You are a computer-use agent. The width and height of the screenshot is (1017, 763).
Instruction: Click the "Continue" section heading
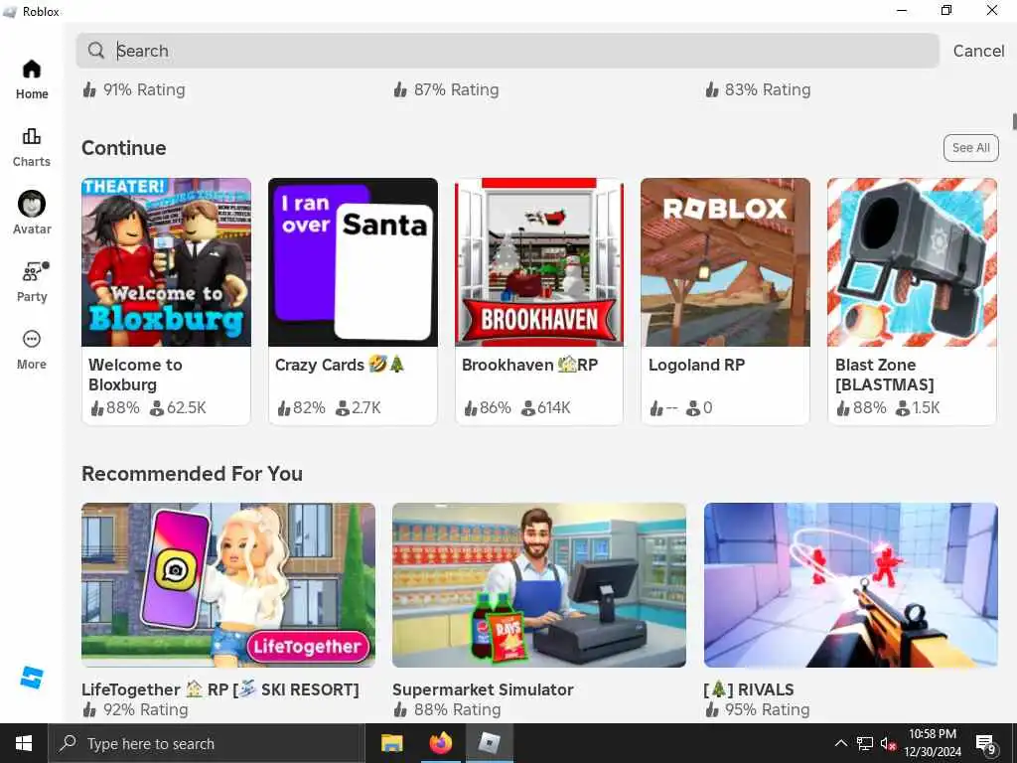point(124,148)
